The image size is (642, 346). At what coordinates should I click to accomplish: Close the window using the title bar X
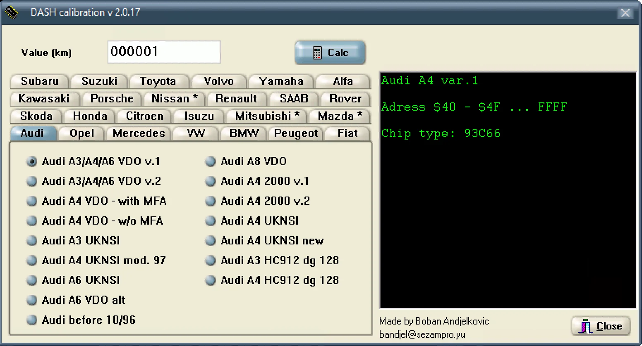(625, 13)
